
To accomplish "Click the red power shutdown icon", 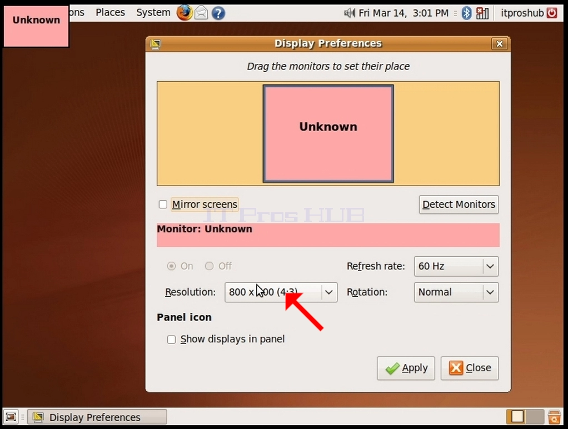I will coord(552,13).
